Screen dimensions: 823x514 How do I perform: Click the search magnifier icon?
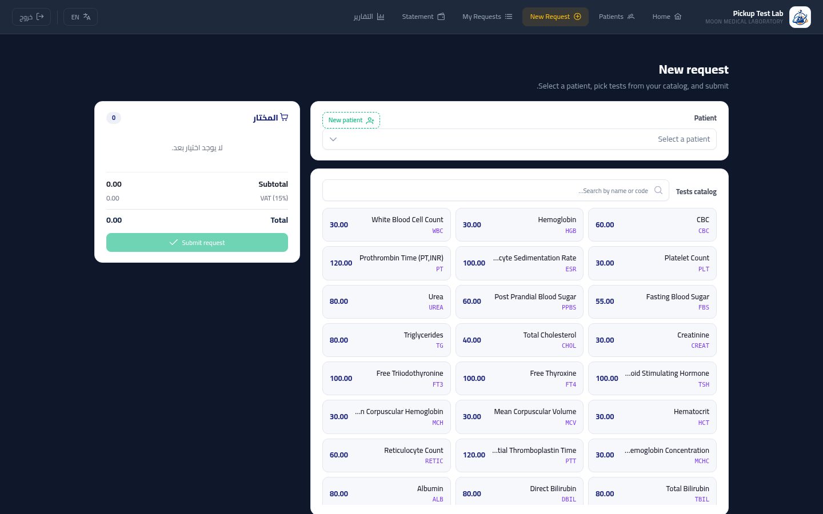point(658,190)
